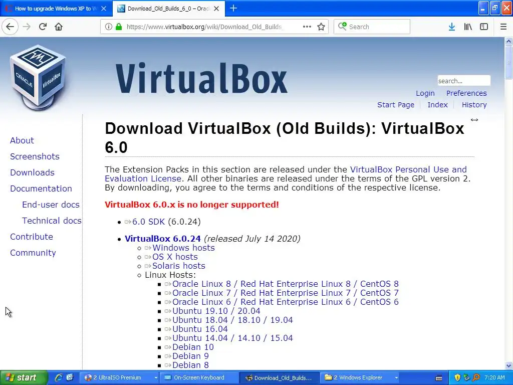The height and width of the screenshot is (385, 513).
Task: View page History
Action: pos(474,105)
